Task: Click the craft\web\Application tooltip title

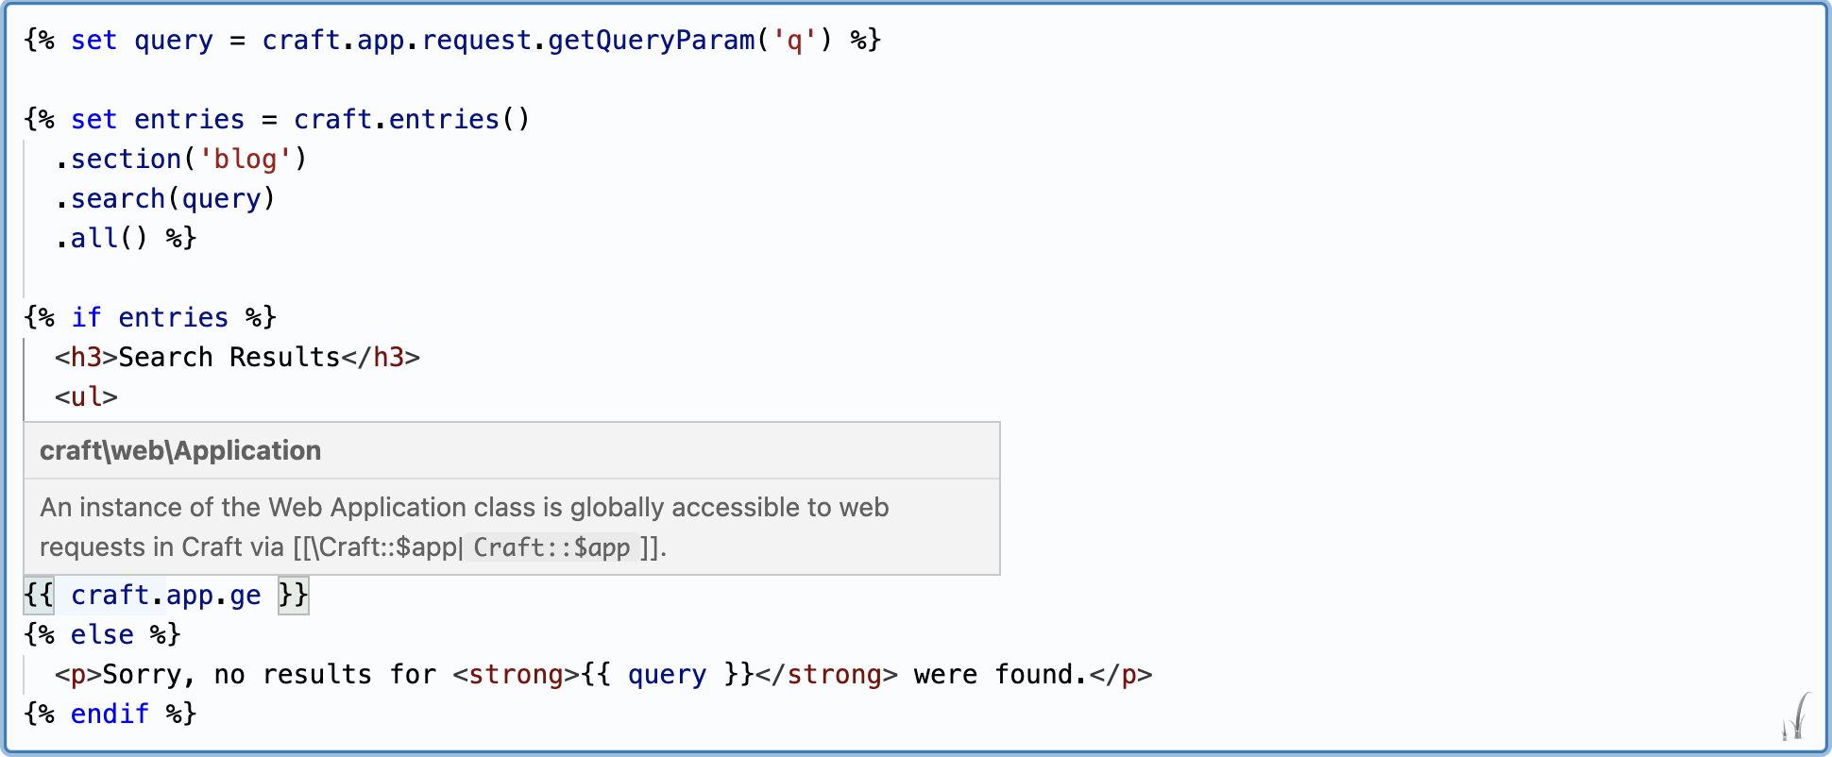Action: click(x=180, y=451)
